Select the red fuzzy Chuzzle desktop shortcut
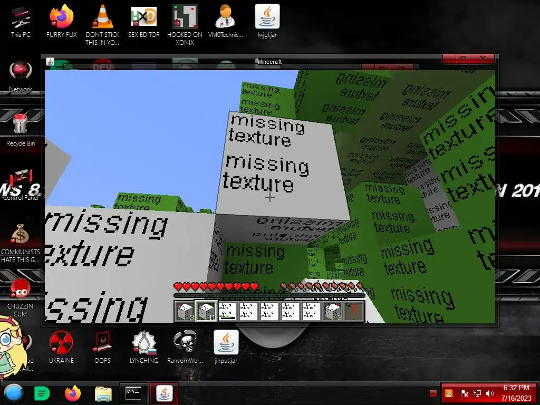This screenshot has width=540, height=405. pos(21,297)
